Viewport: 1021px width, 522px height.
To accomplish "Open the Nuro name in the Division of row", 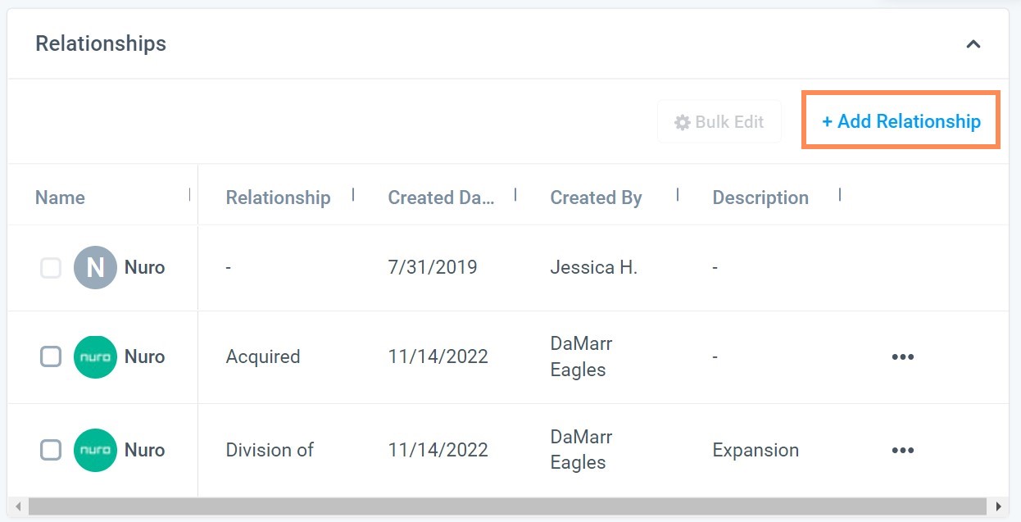I will tap(144, 450).
